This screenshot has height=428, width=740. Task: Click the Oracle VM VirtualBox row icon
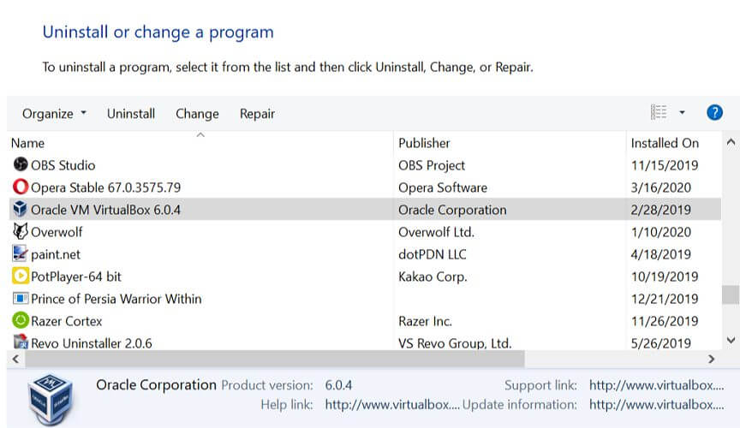(x=21, y=209)
